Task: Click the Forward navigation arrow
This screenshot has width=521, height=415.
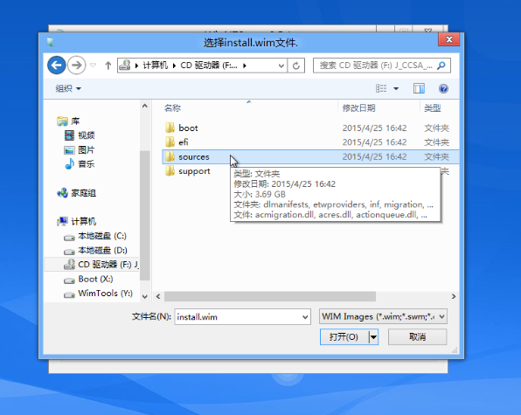Action: [x=76, y=65]
